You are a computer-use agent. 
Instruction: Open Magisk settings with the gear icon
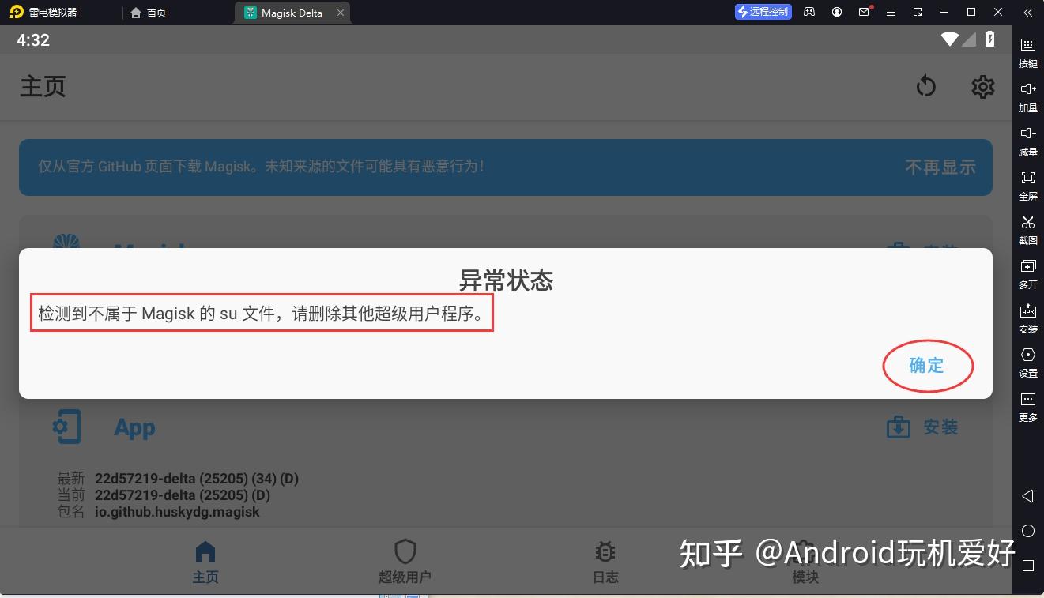pyautogui.click(x=982, y=86)
